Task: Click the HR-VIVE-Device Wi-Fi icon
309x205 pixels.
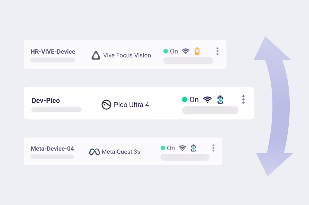Action: click(186, 51)
